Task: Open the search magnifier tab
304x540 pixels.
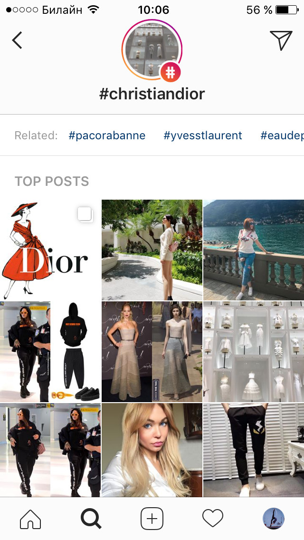Action: 91,519
